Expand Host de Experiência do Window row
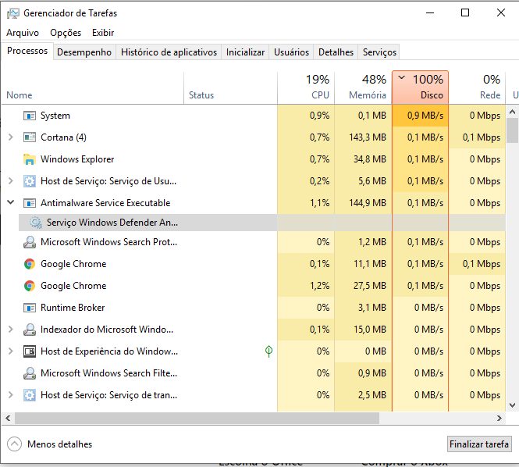 tap(11, 351)
